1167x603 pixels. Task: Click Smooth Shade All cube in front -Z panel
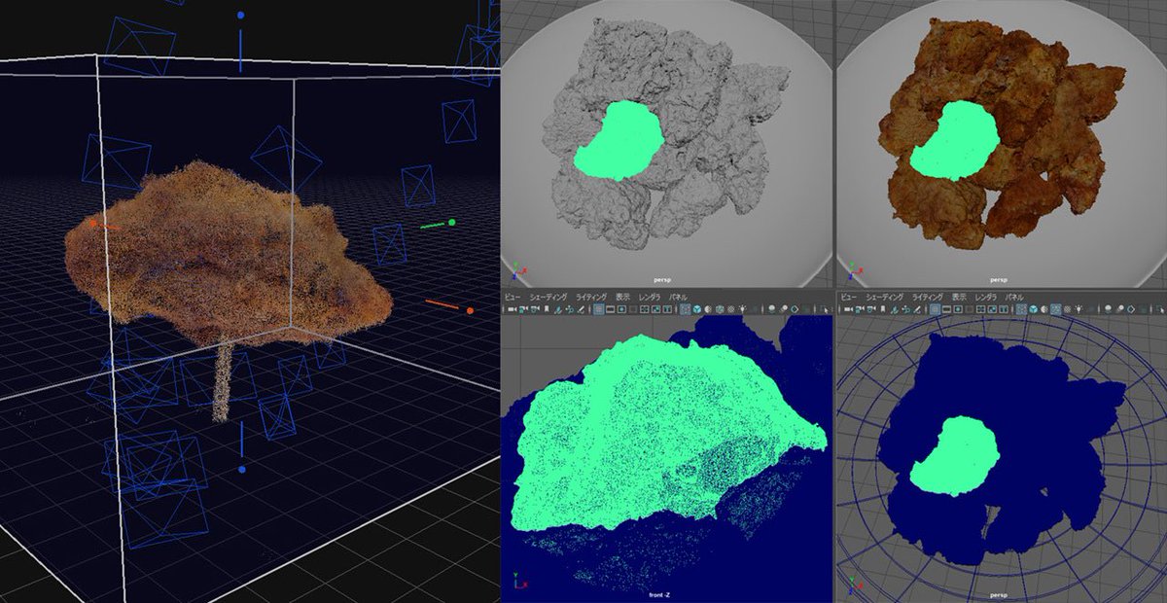point(697,309)
